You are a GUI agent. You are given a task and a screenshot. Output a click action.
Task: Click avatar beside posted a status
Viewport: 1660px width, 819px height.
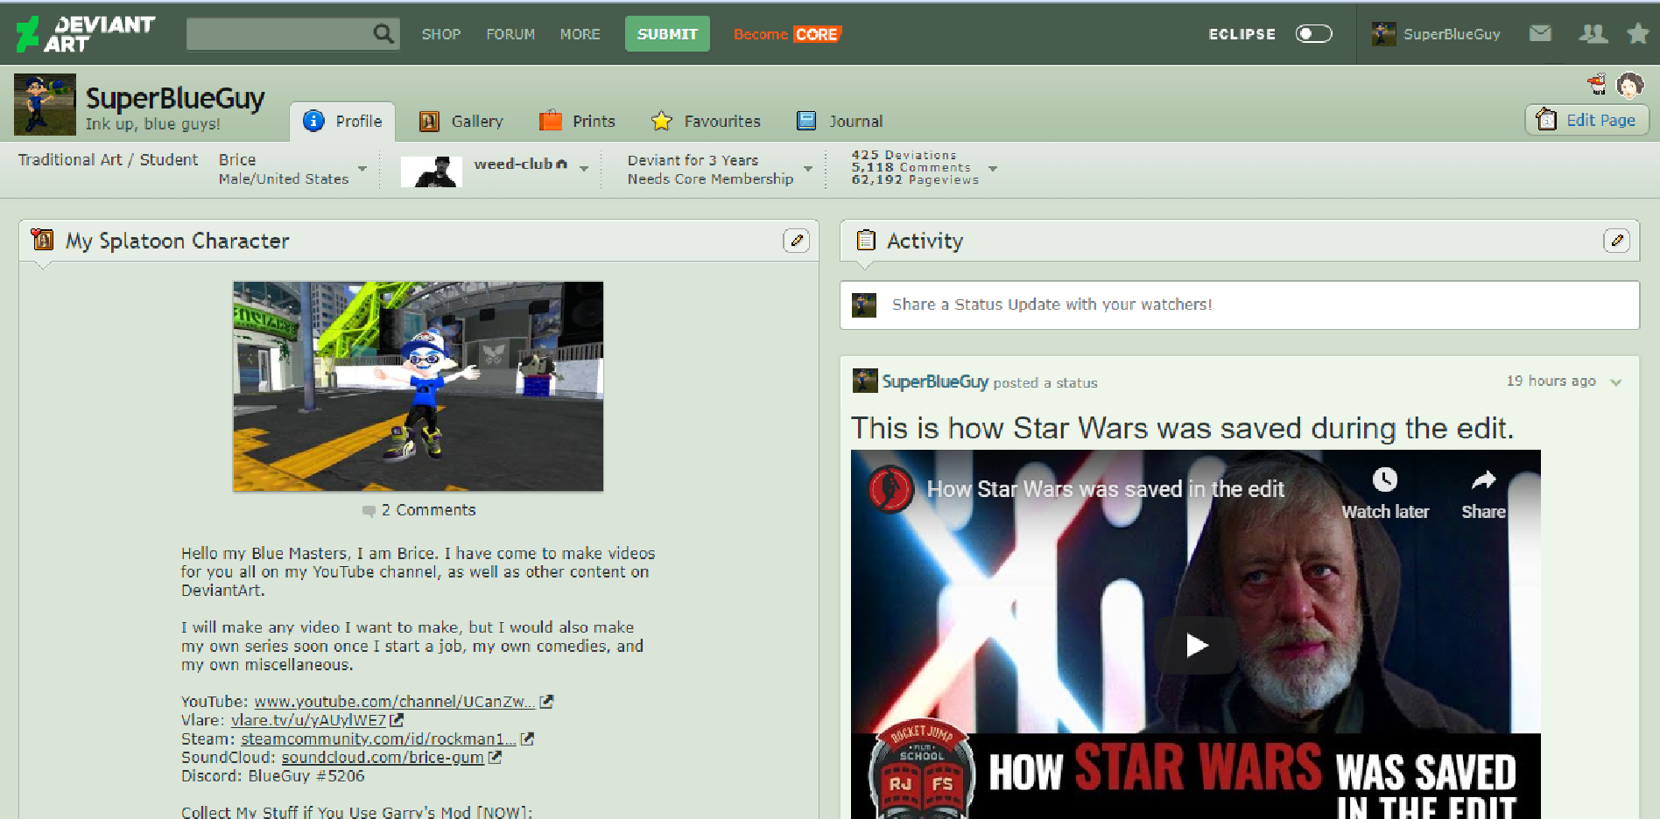click(x=865, y=381)
